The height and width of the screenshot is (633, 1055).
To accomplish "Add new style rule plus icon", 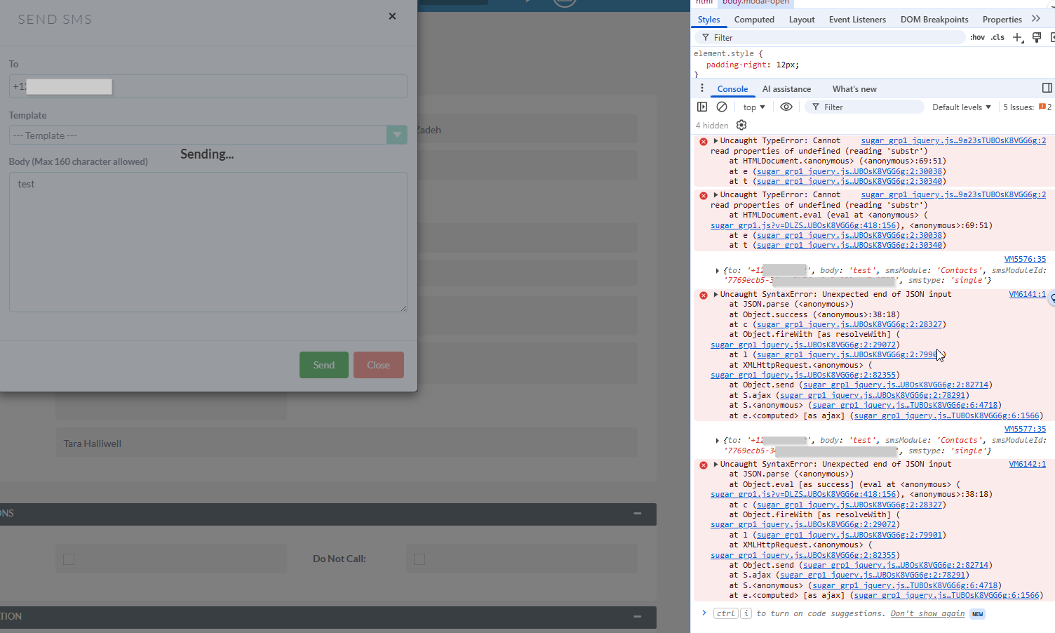I will [x=1017, y=37].
